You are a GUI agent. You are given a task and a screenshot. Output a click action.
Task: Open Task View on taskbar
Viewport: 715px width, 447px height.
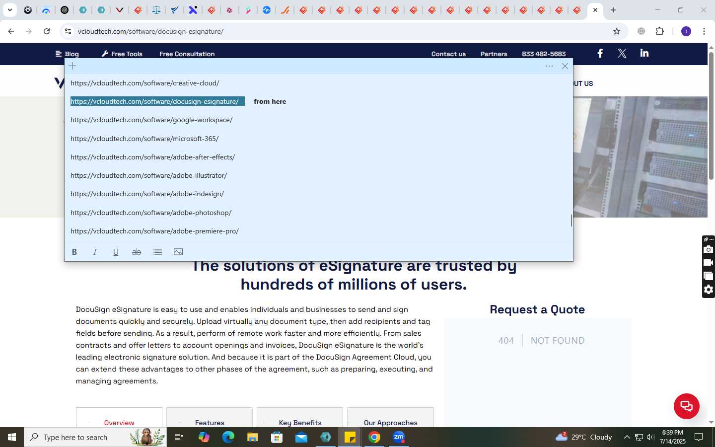[x=179, y=437]
